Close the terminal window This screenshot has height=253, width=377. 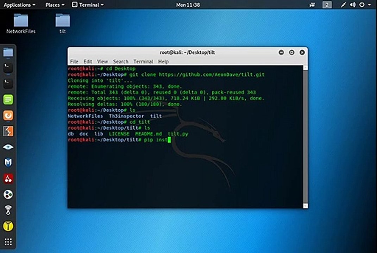point(302,52)
